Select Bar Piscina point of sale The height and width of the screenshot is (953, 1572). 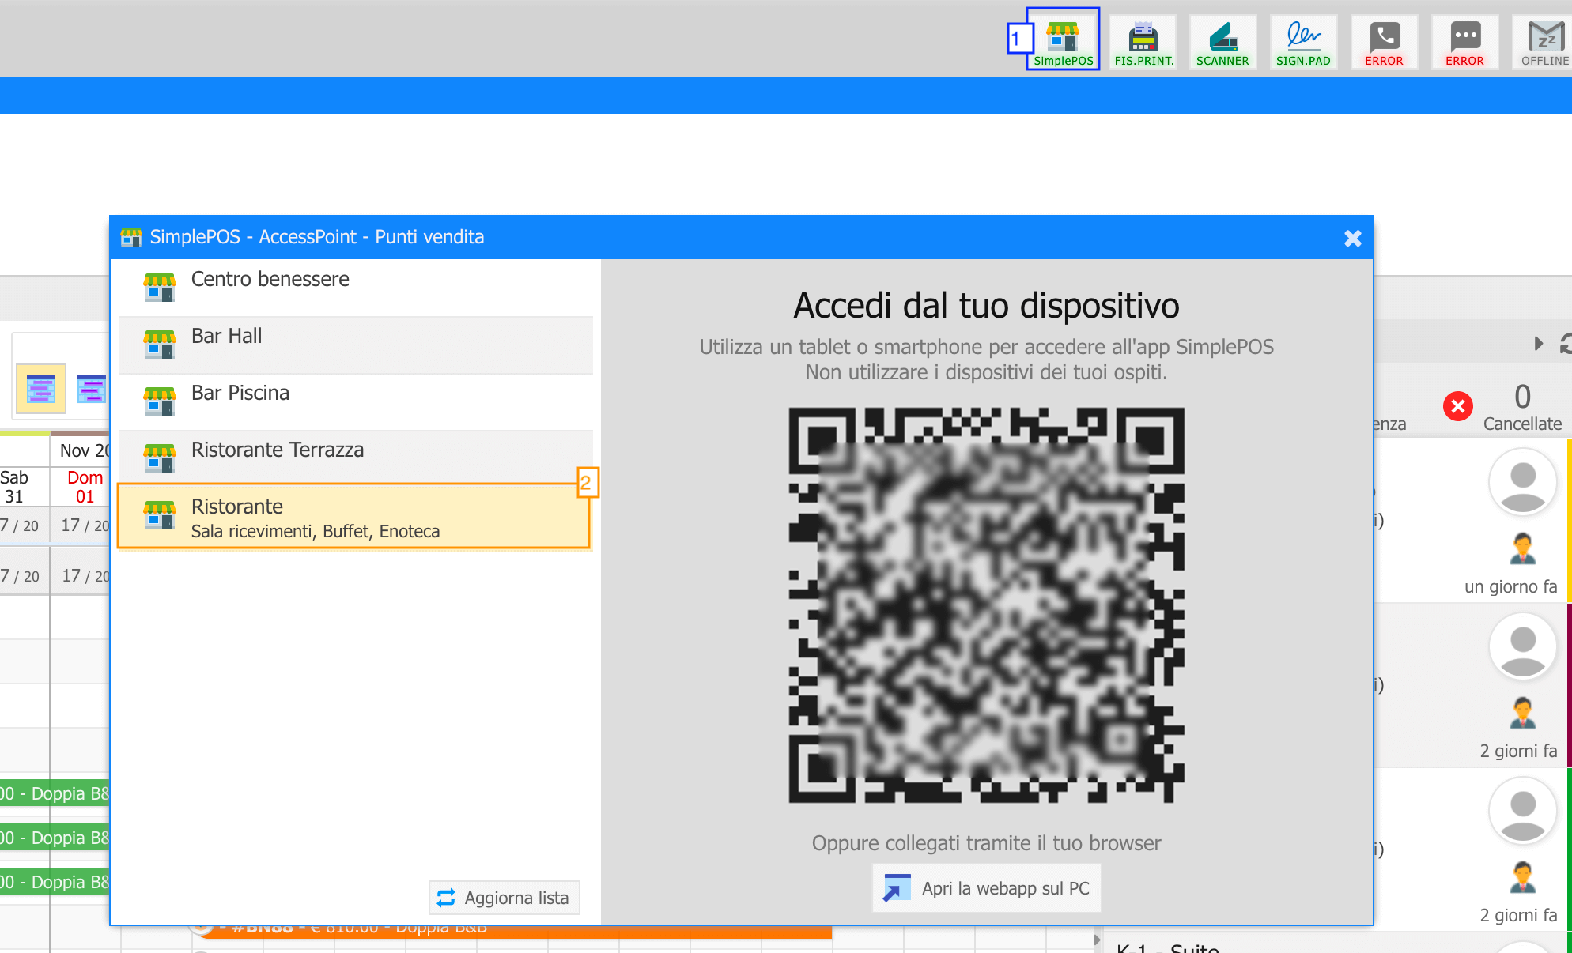coord(355,401)
